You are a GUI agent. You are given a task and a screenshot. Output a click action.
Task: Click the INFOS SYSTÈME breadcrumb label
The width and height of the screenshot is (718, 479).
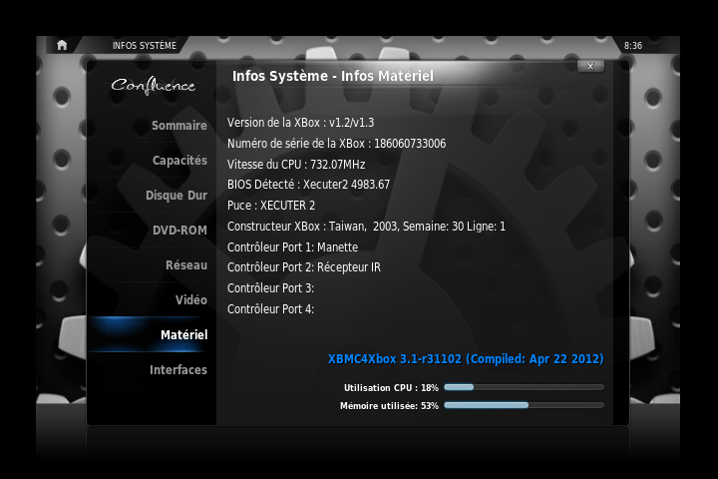(144, 46)
